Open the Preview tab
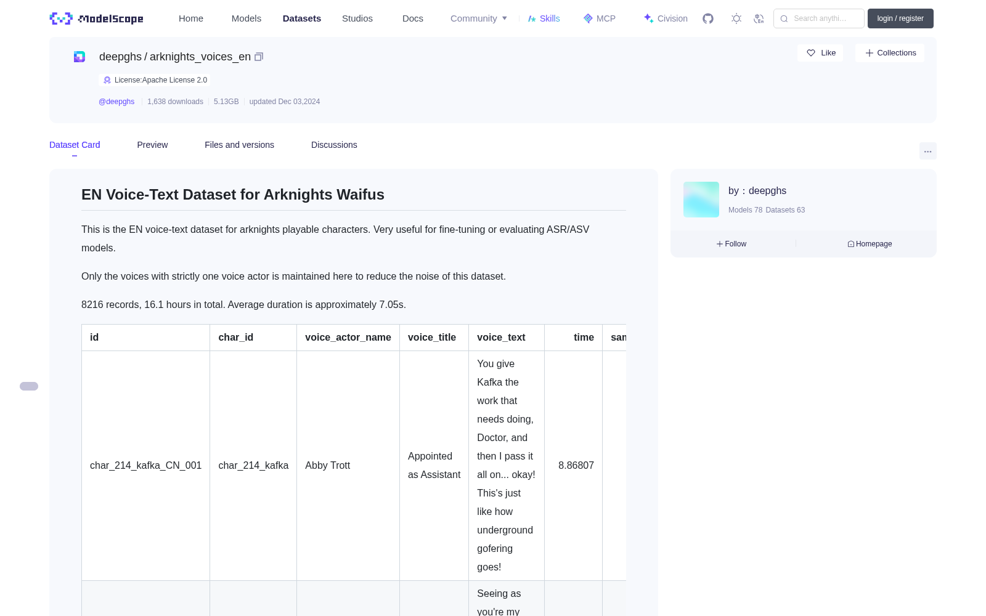Screen dimensions: 986x616 (152, 145)
